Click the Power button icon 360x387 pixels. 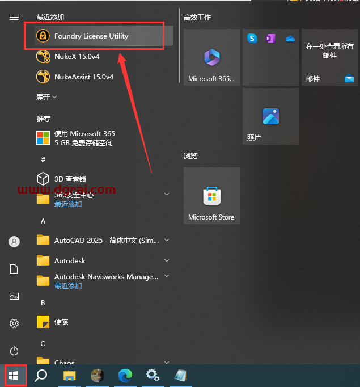point(14,351)
